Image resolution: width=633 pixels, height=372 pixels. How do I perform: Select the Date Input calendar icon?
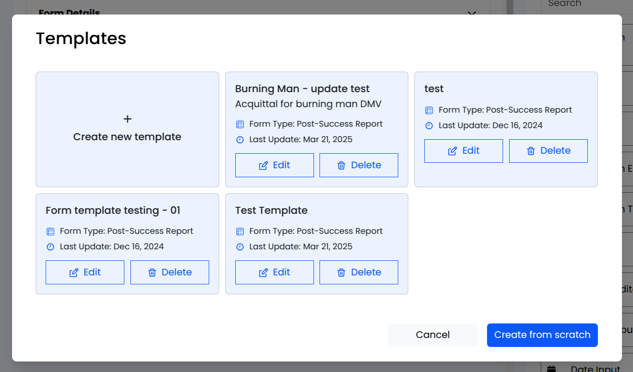pyautogui.click(x=552, y=369)
